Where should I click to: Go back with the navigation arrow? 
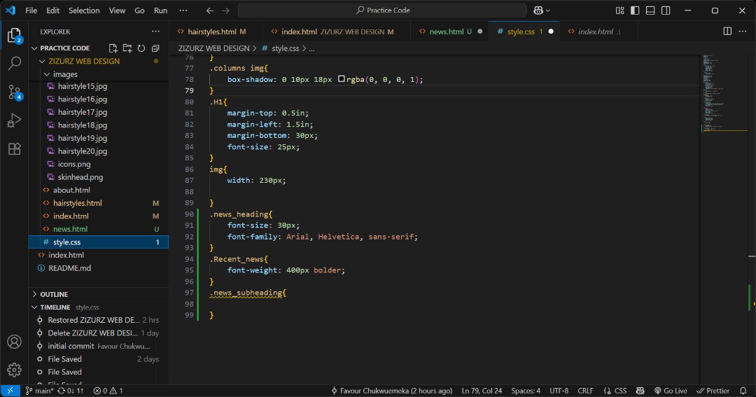click(x=210, y=10)
